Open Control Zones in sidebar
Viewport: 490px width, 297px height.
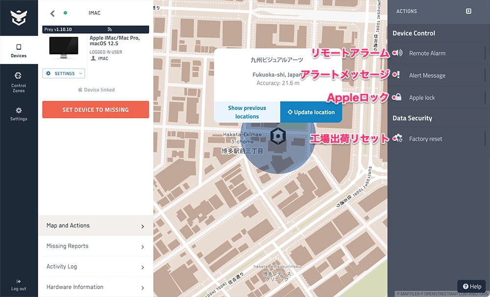pos(19,82)
